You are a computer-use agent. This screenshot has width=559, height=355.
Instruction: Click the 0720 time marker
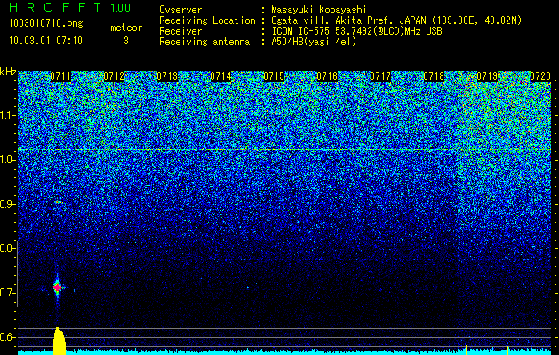[540, 76]
